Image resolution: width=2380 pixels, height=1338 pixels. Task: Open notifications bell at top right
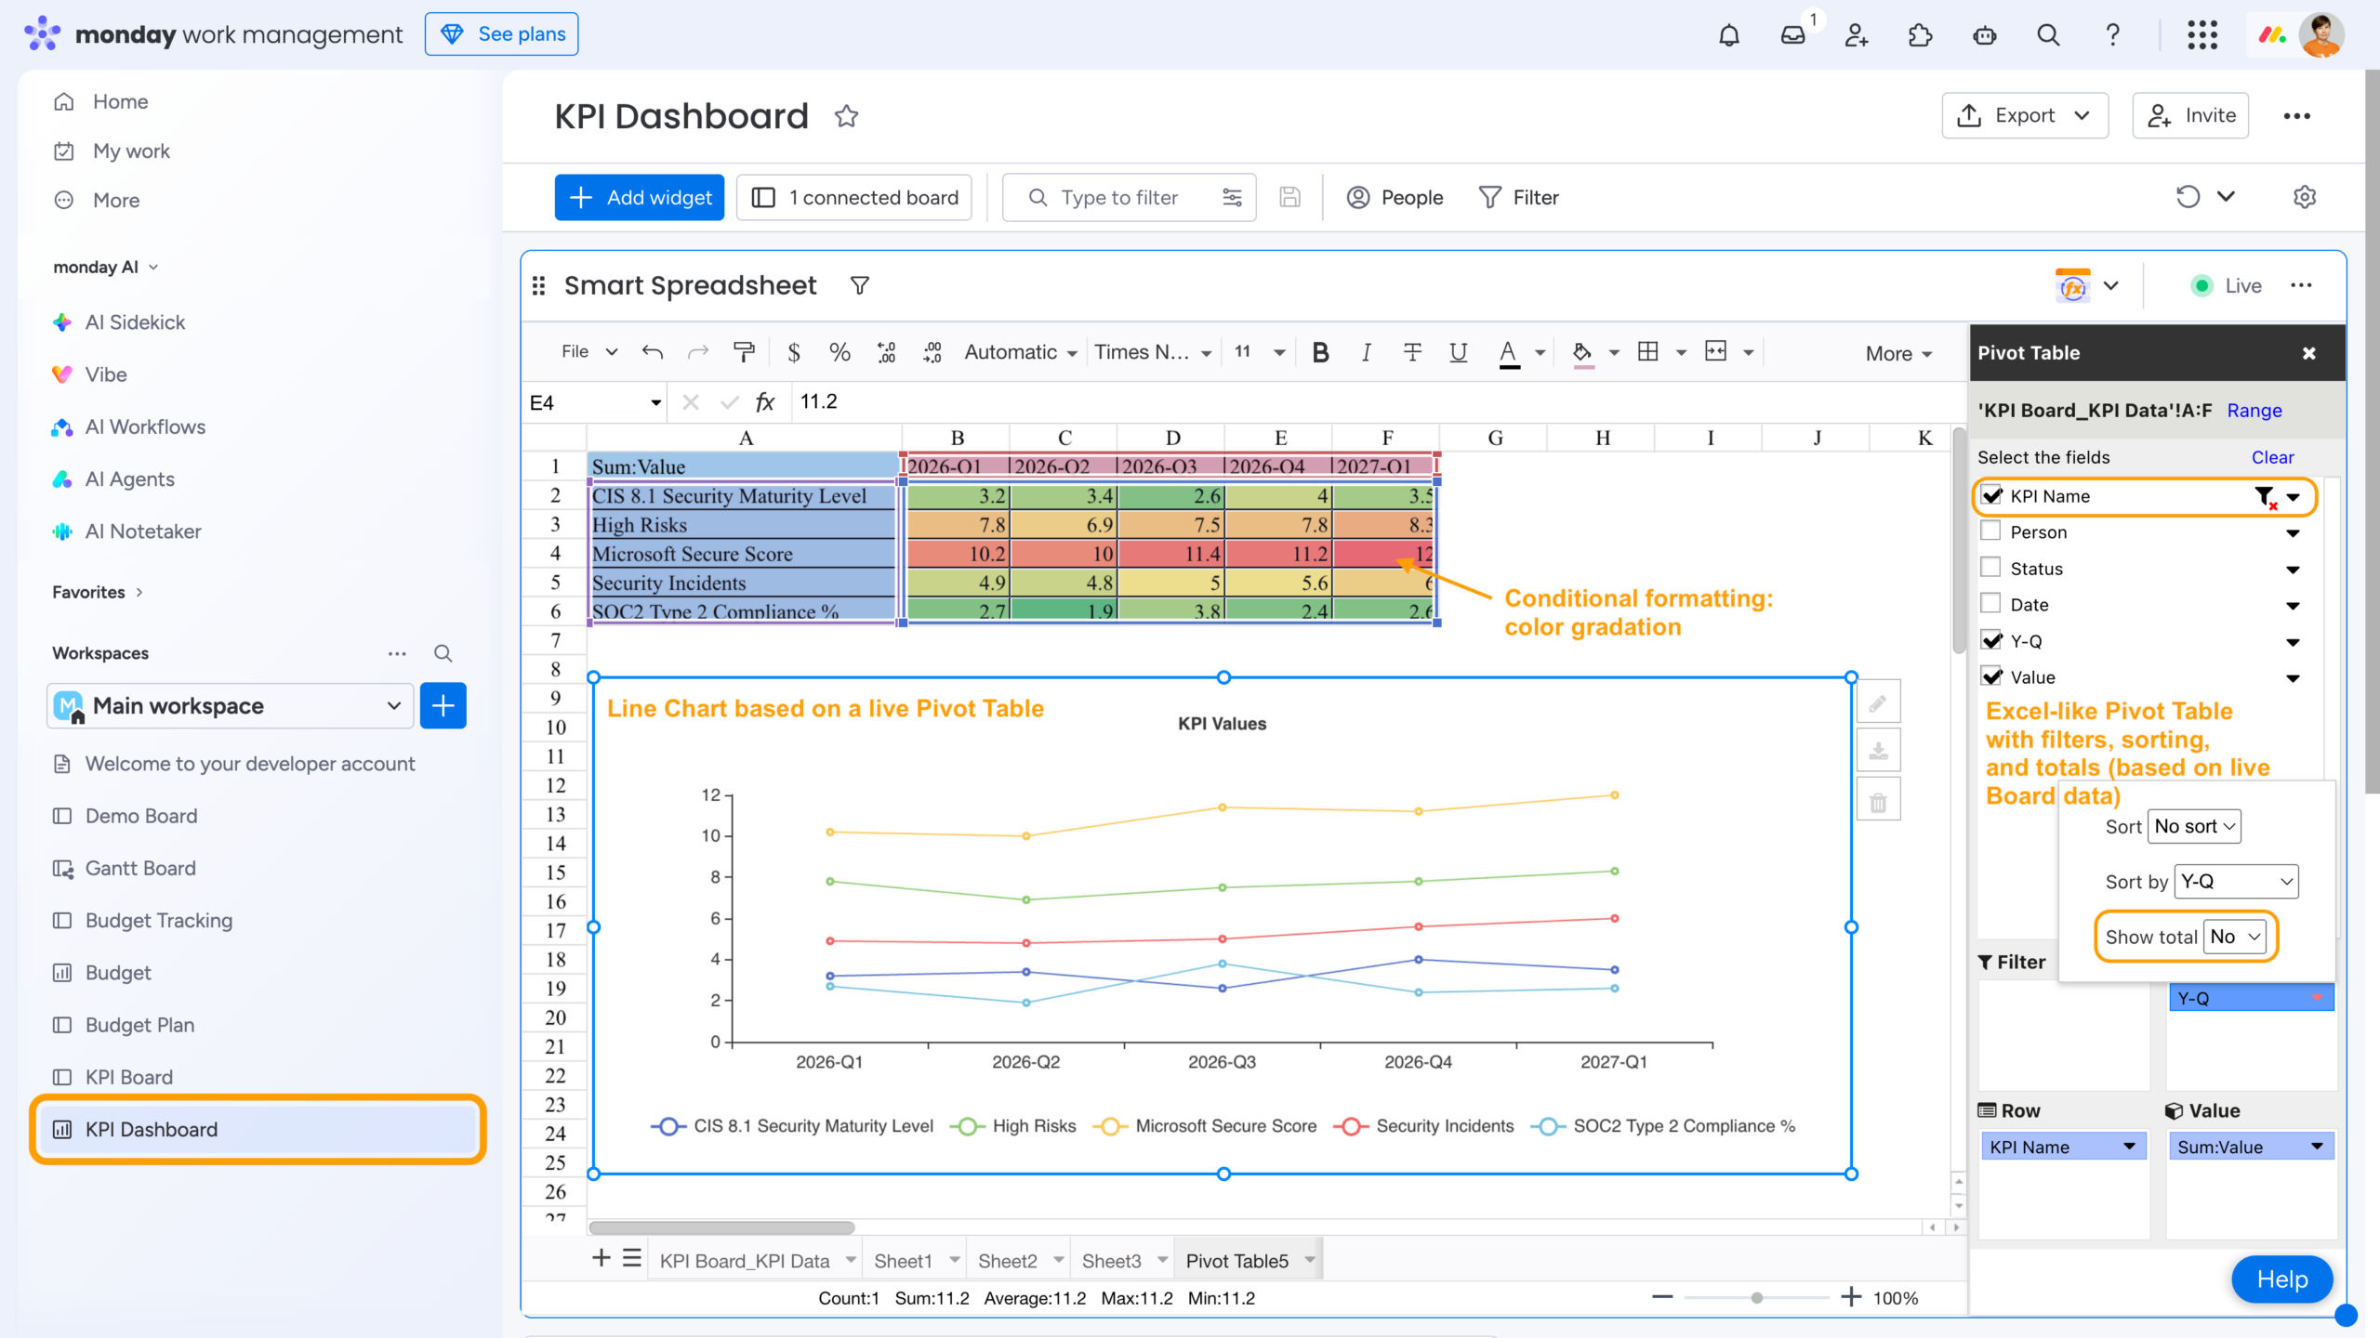pos(1728,34)
